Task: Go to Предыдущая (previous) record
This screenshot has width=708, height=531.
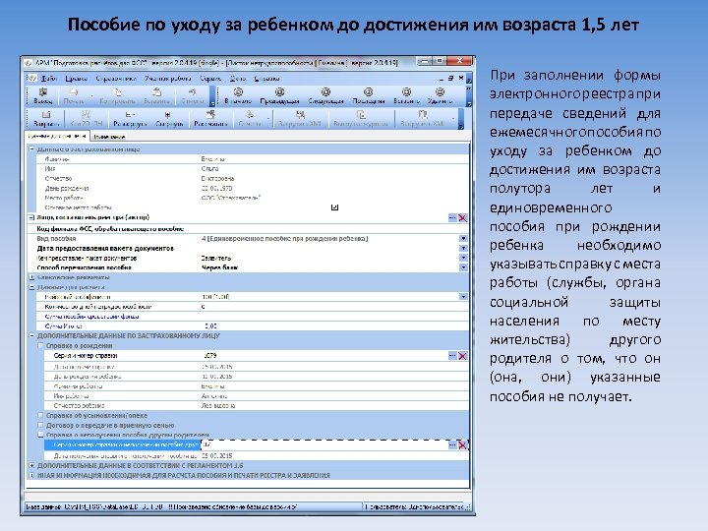Action: coord(280,95)
